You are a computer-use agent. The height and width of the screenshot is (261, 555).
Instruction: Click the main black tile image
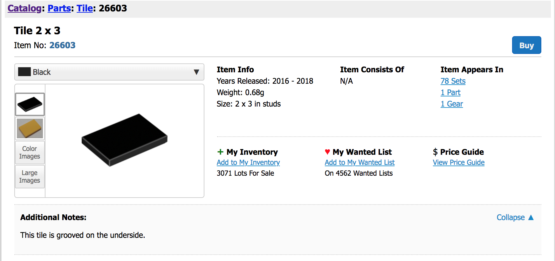(124, 140)
